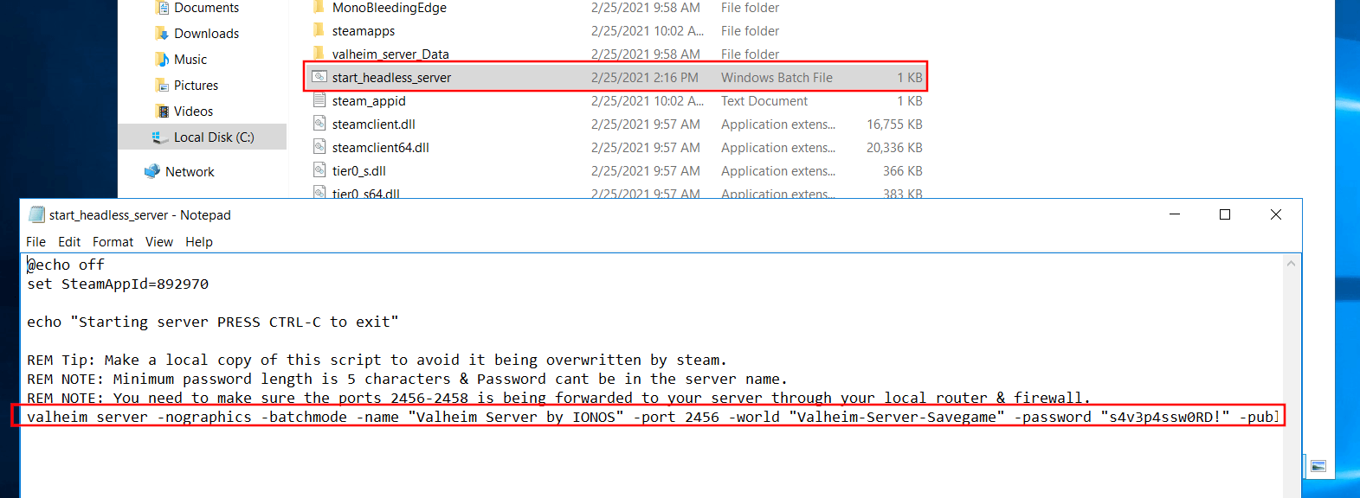Click Network in the navigation pane
Viewport: 1360px width, 498px height.
coord(190,172)
